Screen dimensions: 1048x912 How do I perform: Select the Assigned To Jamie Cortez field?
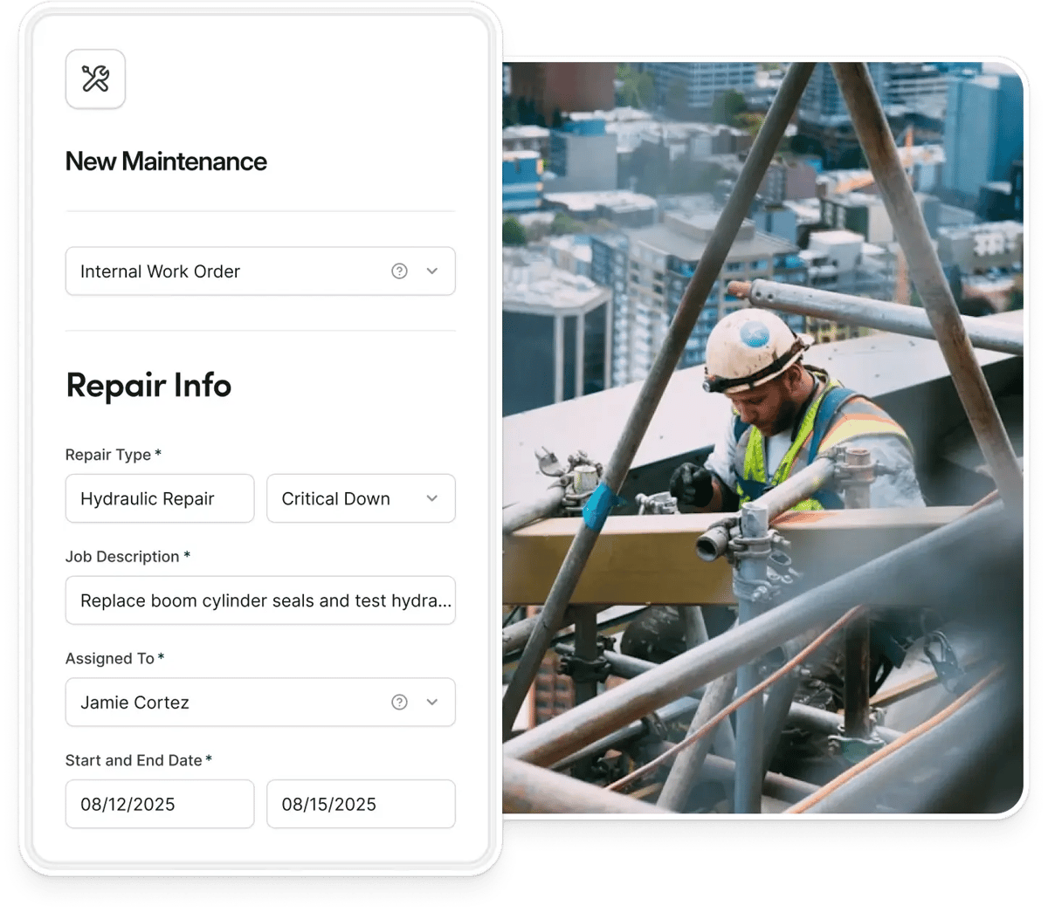[260, 703]
